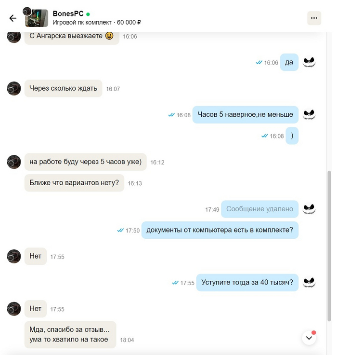Click skull avatar next to 'Сообщение удалено'
The image size is (337, 355).
tap(309, 209)
